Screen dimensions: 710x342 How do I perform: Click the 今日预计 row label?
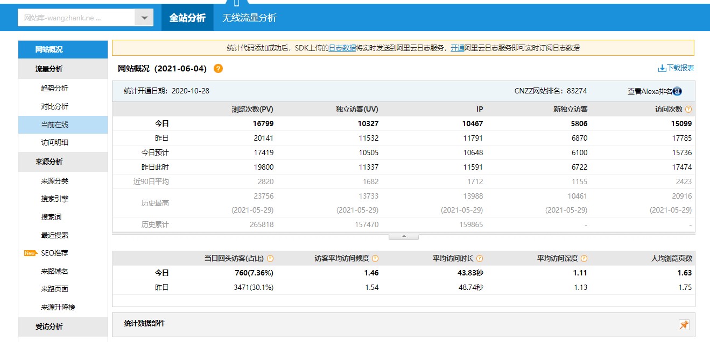[155, 152]
